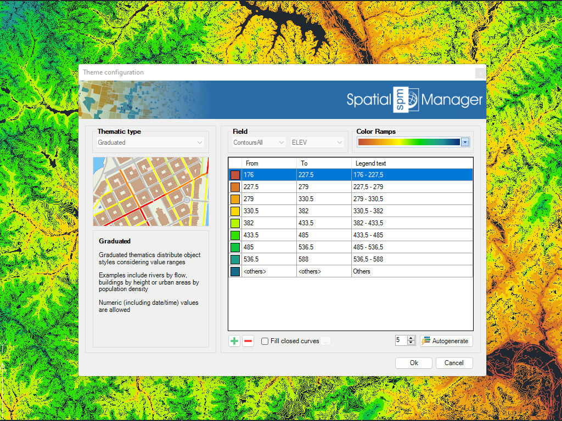Click the dark blue swatch for others row
This screenshot has width=562, height=421.
pyautogui.click(x=235, y=271)
